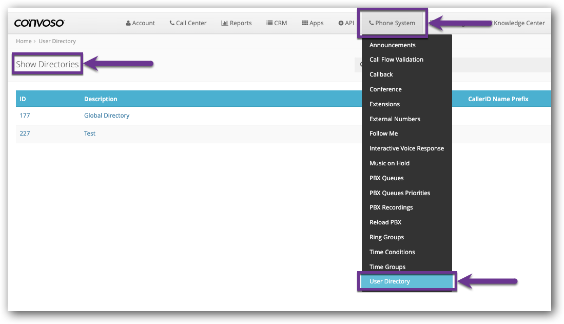This screenshot has height=324, width=564.
Task: Open the Phone System menu
Action: coord(392,23)
